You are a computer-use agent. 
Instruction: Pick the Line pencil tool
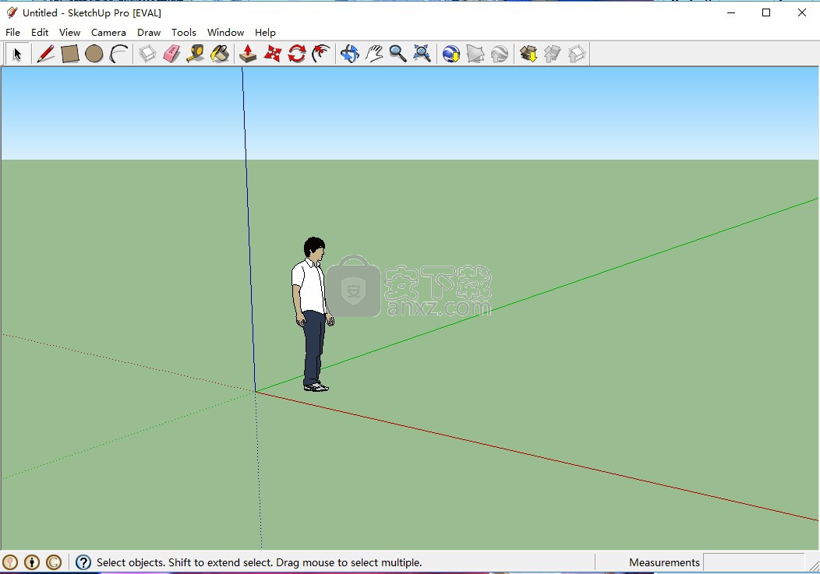[x=45, y=54]
